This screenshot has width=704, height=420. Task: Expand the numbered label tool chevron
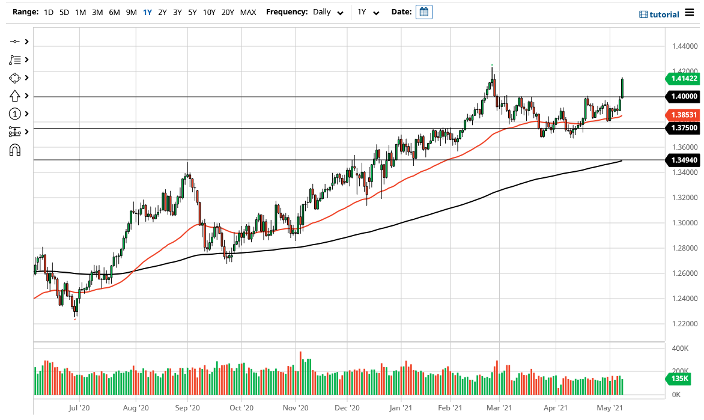(27, 114)
